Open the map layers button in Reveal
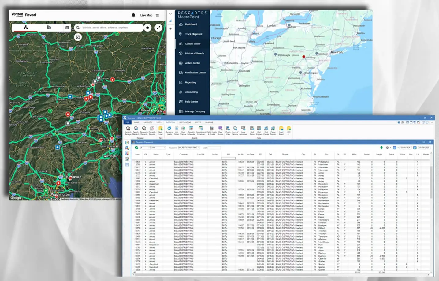 pos(147,28)
